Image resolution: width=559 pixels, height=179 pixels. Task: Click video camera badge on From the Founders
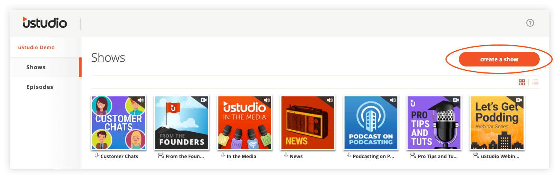[204, 100]
